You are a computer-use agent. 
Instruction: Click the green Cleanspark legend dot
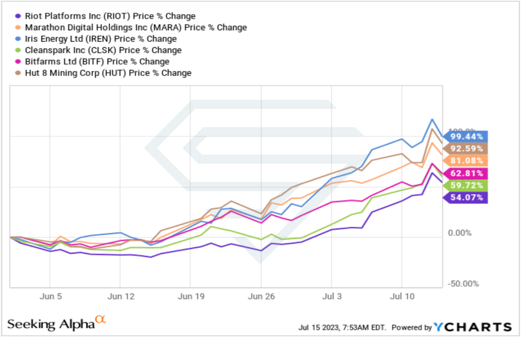[x=18, y=50]
